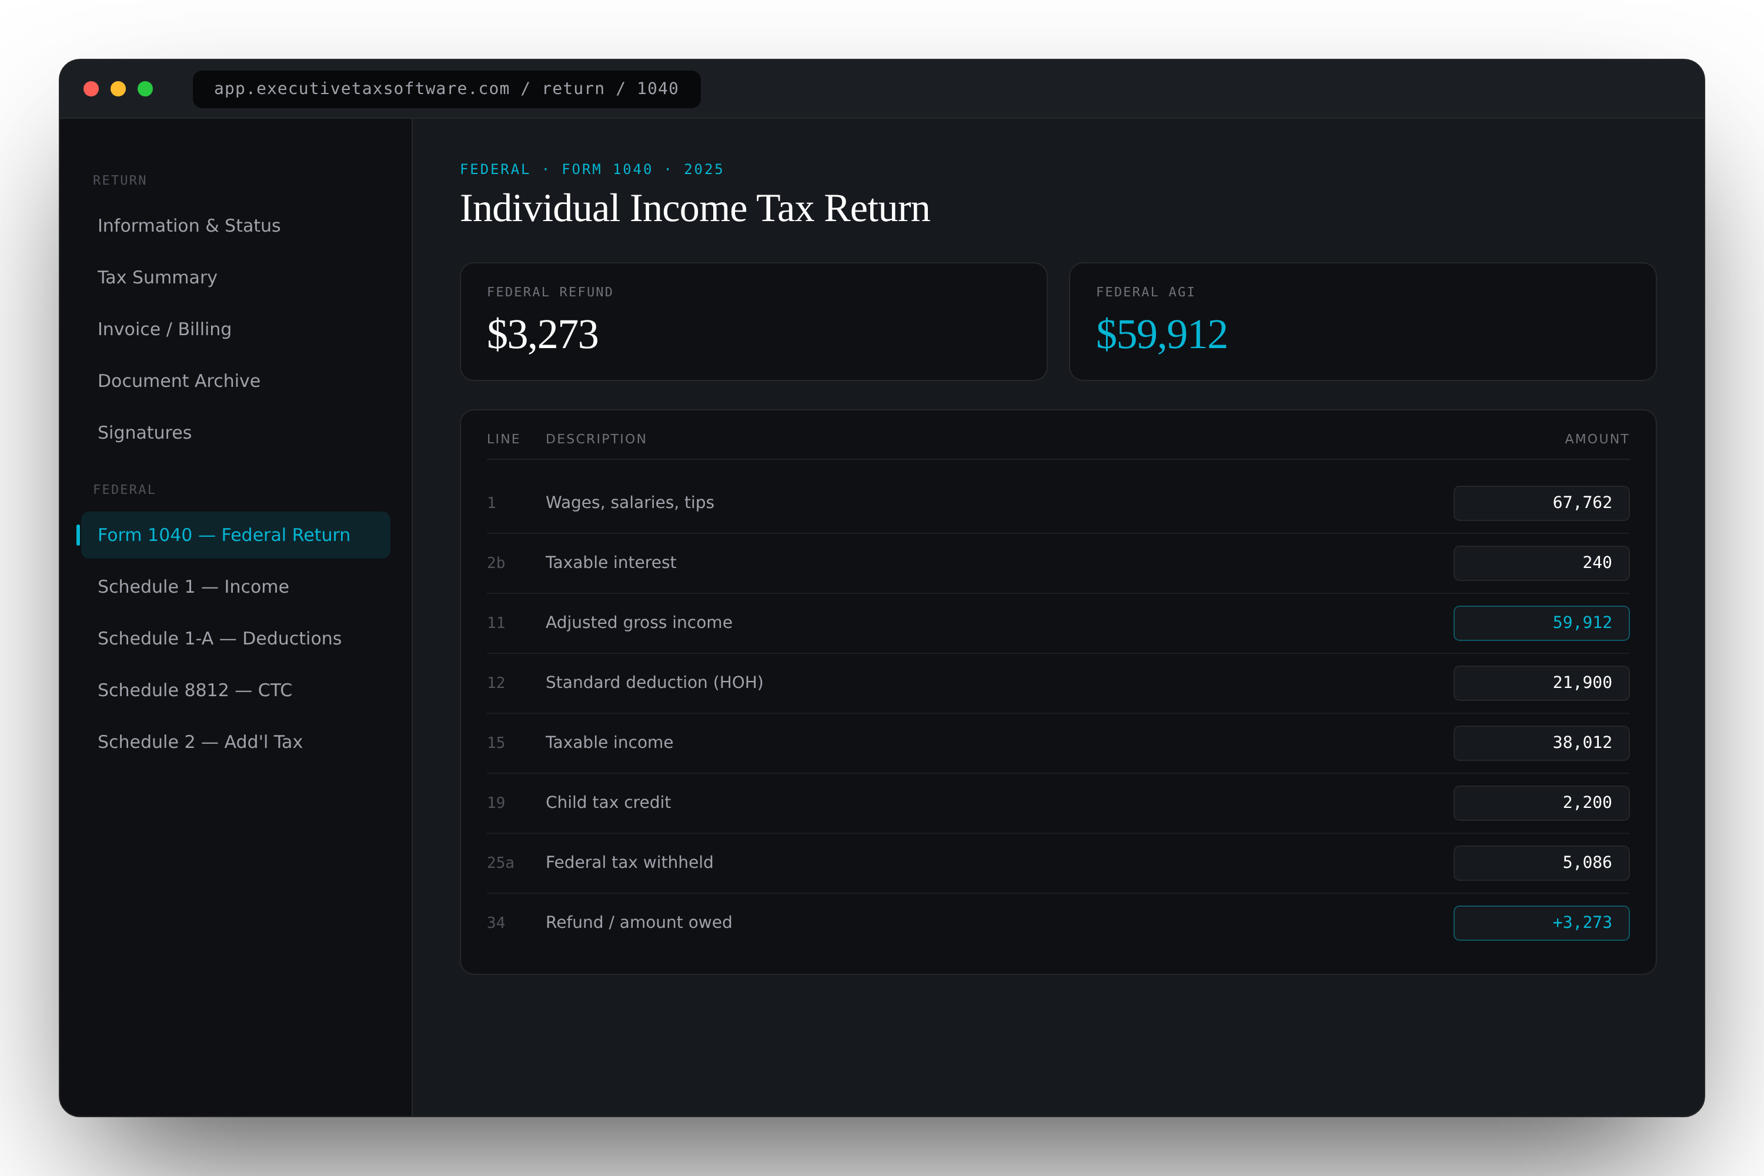This screenshot has height=1176, width=1764.
Task: Click the 'Wages, salaries, tips' description
Action: coord(630,503)
